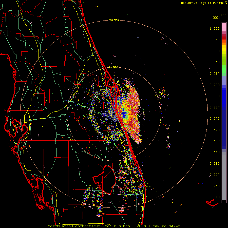The height and width of the screenshot is (228, 228).
Task: Click the 50 NMI range ring label
Action: 114,67
